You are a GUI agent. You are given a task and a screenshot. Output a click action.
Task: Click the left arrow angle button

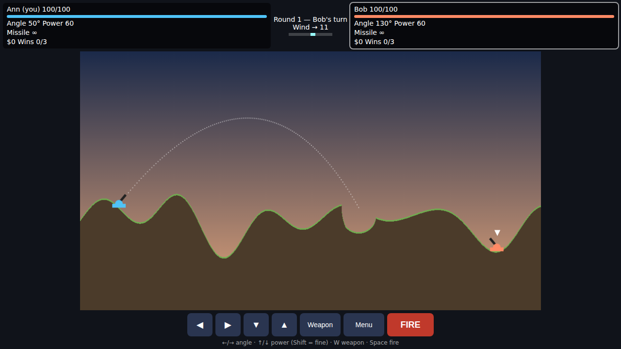pos(200,325)
